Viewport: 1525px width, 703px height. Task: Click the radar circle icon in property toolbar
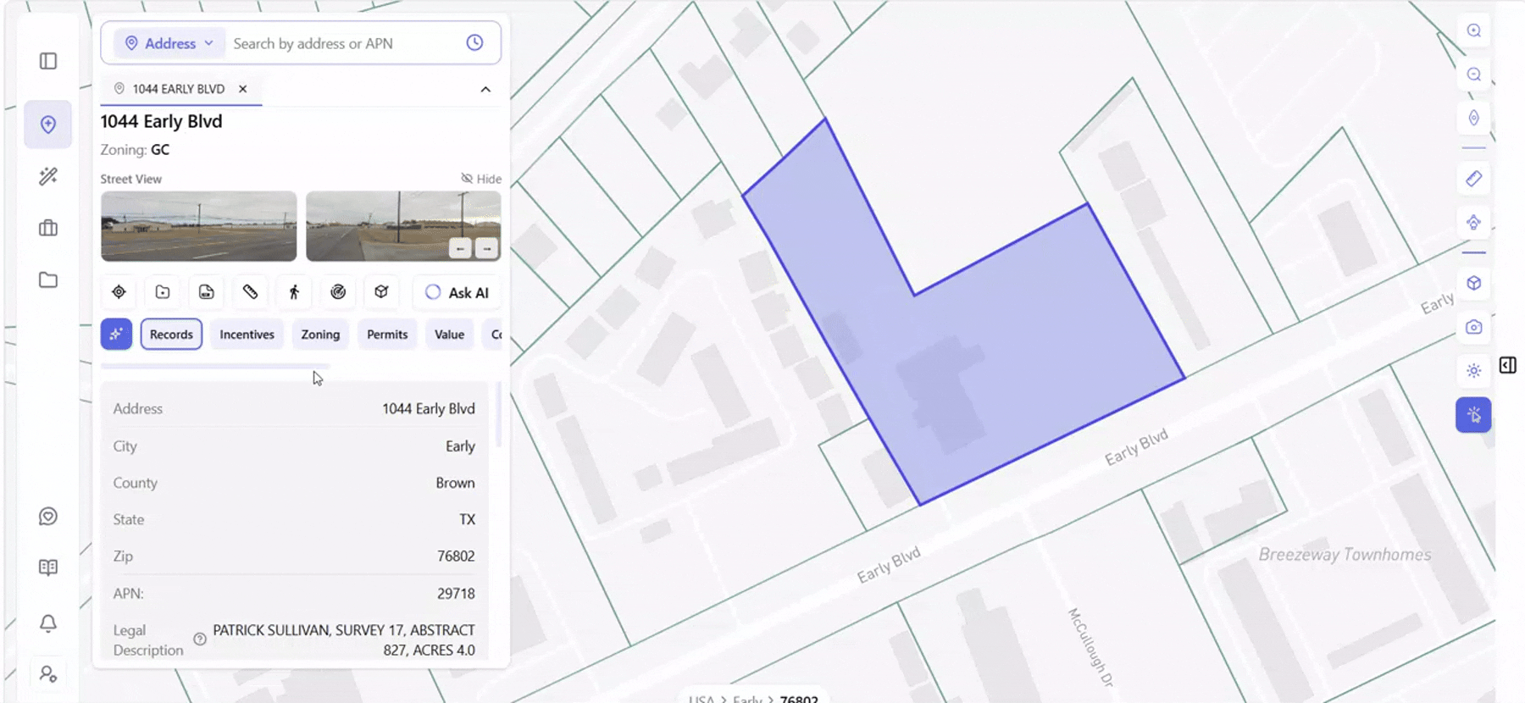338,292
